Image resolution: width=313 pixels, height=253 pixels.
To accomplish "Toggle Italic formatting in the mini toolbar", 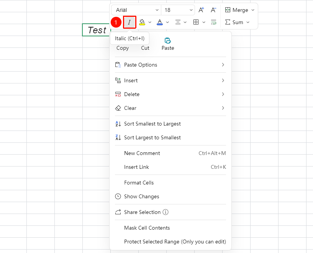I will pos(129,22).
